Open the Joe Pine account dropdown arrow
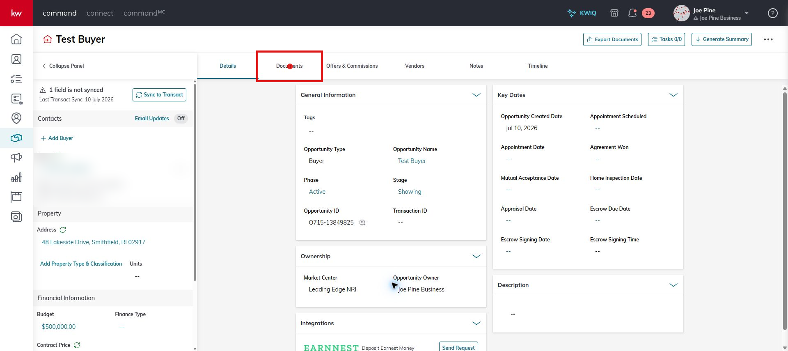Image resolution: width=788 pixels, height=351 pixels. (x=747, y=13)
